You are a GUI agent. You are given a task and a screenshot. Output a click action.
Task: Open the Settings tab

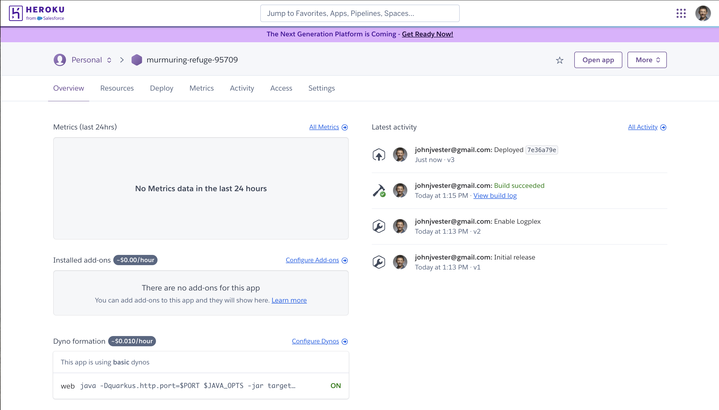(321, 88)
